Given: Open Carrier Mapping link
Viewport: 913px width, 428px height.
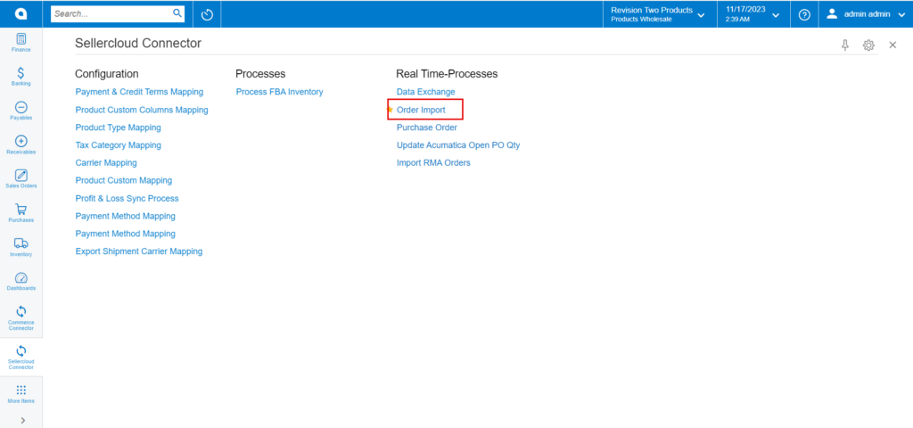Looking at the screenshot, I should pos(106,162).
